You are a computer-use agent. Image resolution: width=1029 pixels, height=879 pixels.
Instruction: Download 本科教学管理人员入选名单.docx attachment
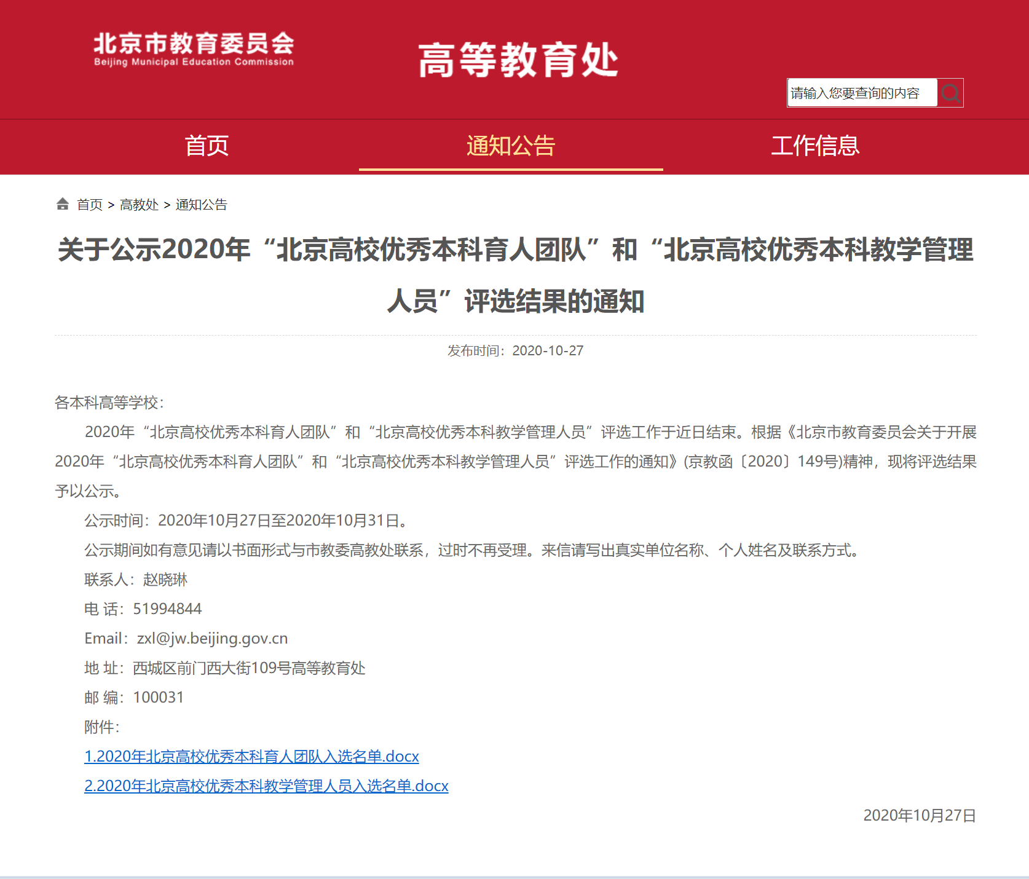click(x=266, y=786)
